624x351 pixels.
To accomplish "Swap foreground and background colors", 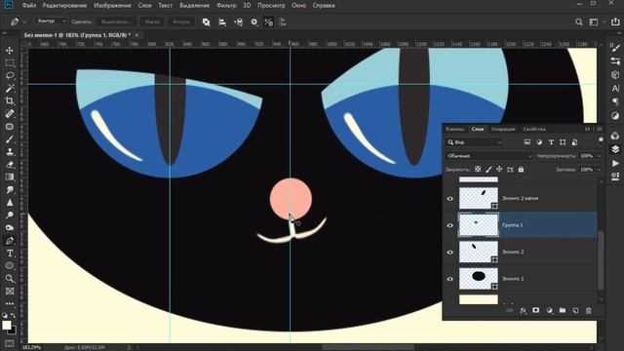I will [13, 316].
